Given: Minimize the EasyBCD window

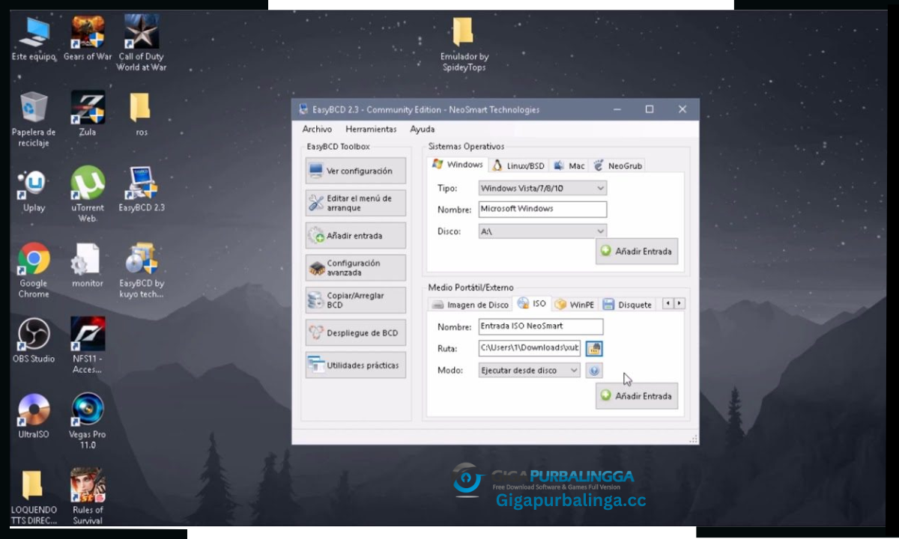Looking at the screenshot, I should click(x=617, y=109).
